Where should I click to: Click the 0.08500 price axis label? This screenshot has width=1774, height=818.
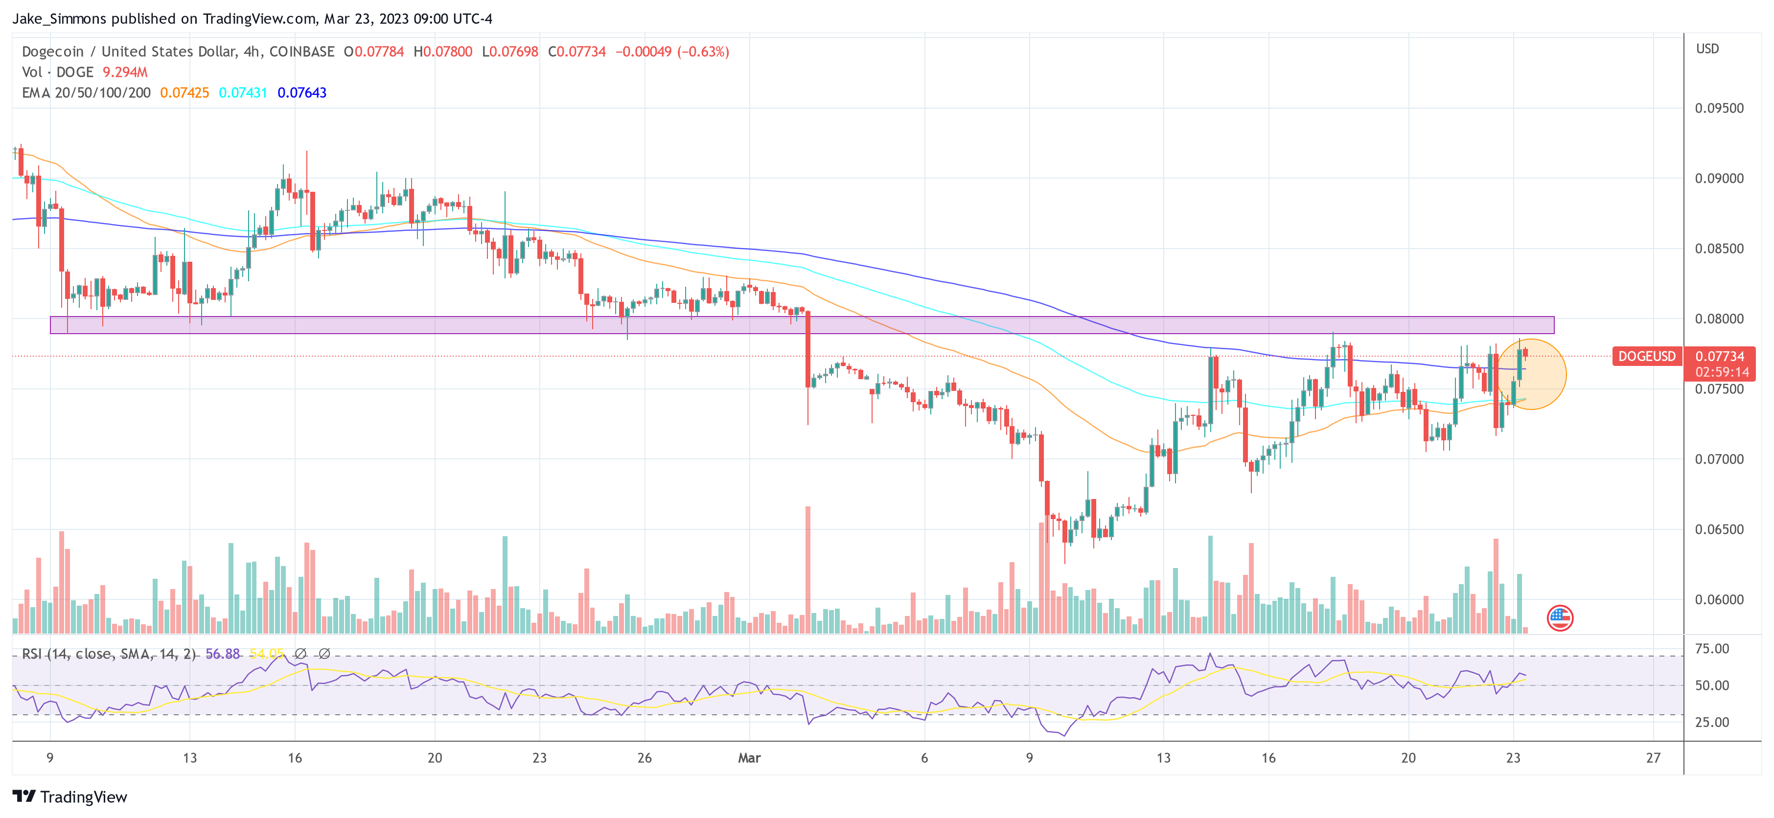1720,249
